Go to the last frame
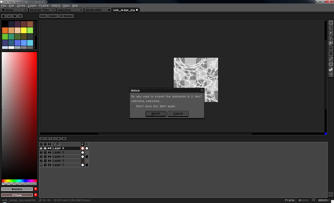The height and width of the screenshot is (203, 334). point(64,139)
